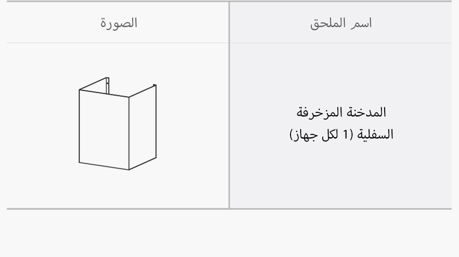Click the front panel of the chimney drawing
459x257 pixels.
[x=104, y=128]
